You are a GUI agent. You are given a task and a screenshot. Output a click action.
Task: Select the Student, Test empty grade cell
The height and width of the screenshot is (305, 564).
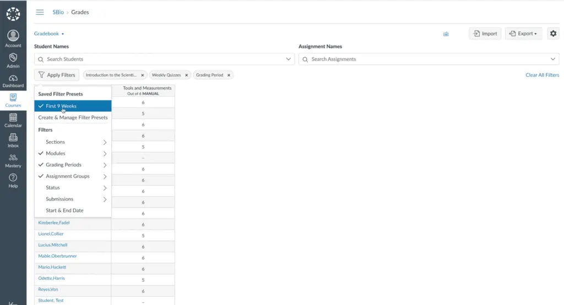[143, 301]
